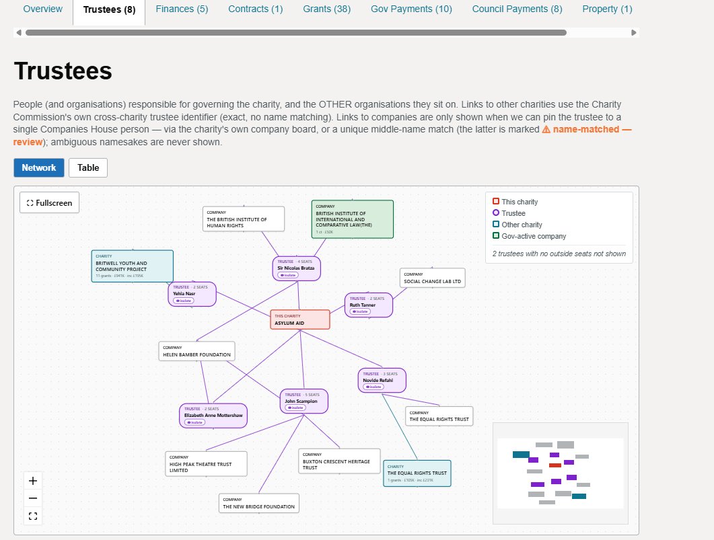This screenshot has width=714, height=540.
Task: Select High Peak Theatre Trust Limited node
Action: click(207, 463)
